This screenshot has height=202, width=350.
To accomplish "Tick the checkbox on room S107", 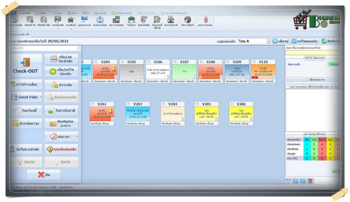I will point(175,62).
